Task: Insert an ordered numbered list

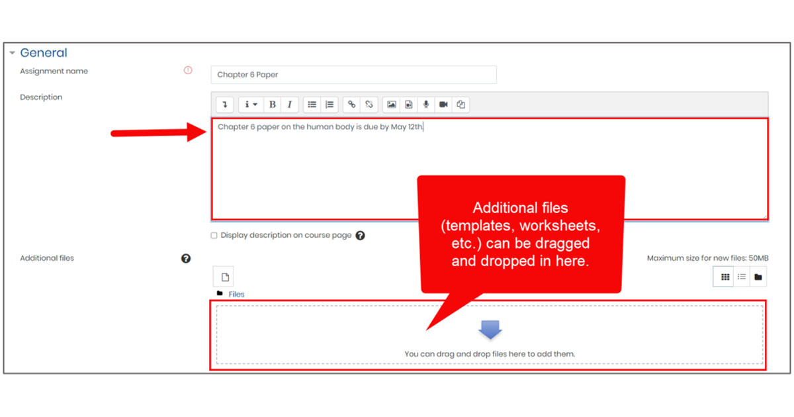Action: [329, 104]
